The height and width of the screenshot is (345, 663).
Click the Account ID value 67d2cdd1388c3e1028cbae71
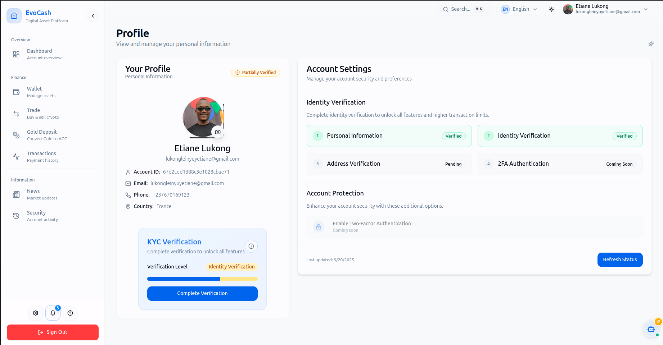[x=196, y=172]
